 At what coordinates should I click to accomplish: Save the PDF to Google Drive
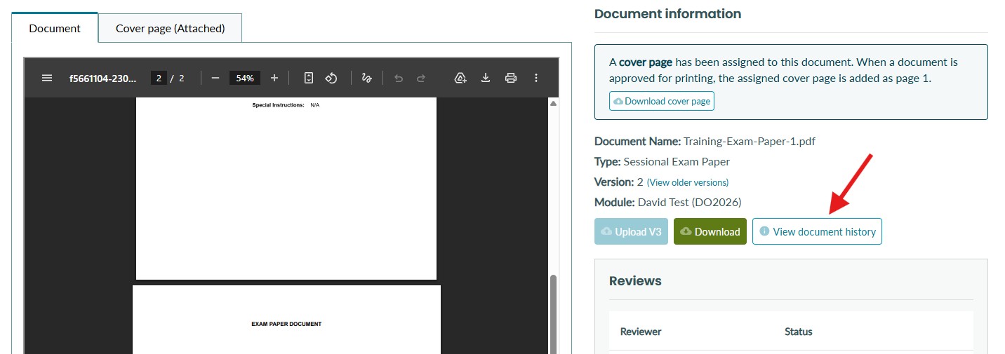point(460,78)
